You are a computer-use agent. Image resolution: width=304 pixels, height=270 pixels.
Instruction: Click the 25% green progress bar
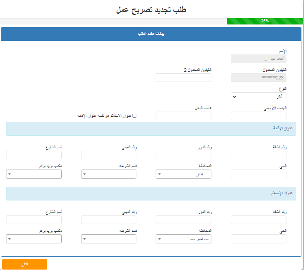tap(265, 21)
